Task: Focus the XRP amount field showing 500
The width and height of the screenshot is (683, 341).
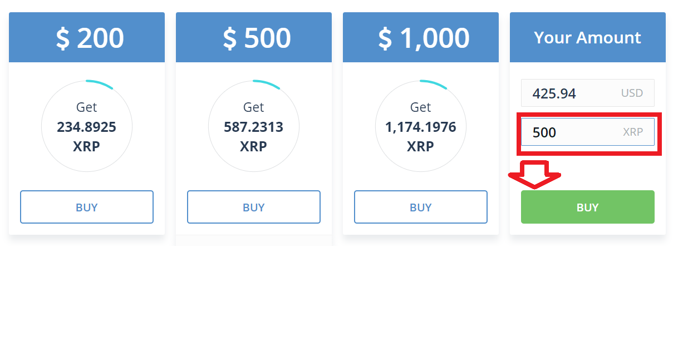Action: (x=588, y=132)
